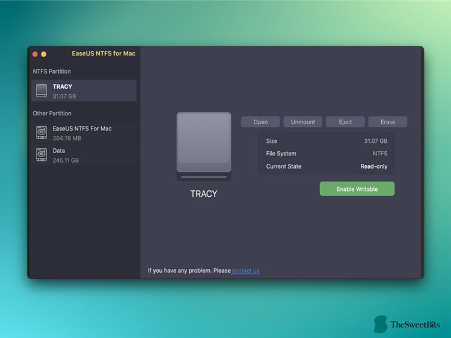
Task: Eject the TRACY drive
Action: click(x=345, y=122)
